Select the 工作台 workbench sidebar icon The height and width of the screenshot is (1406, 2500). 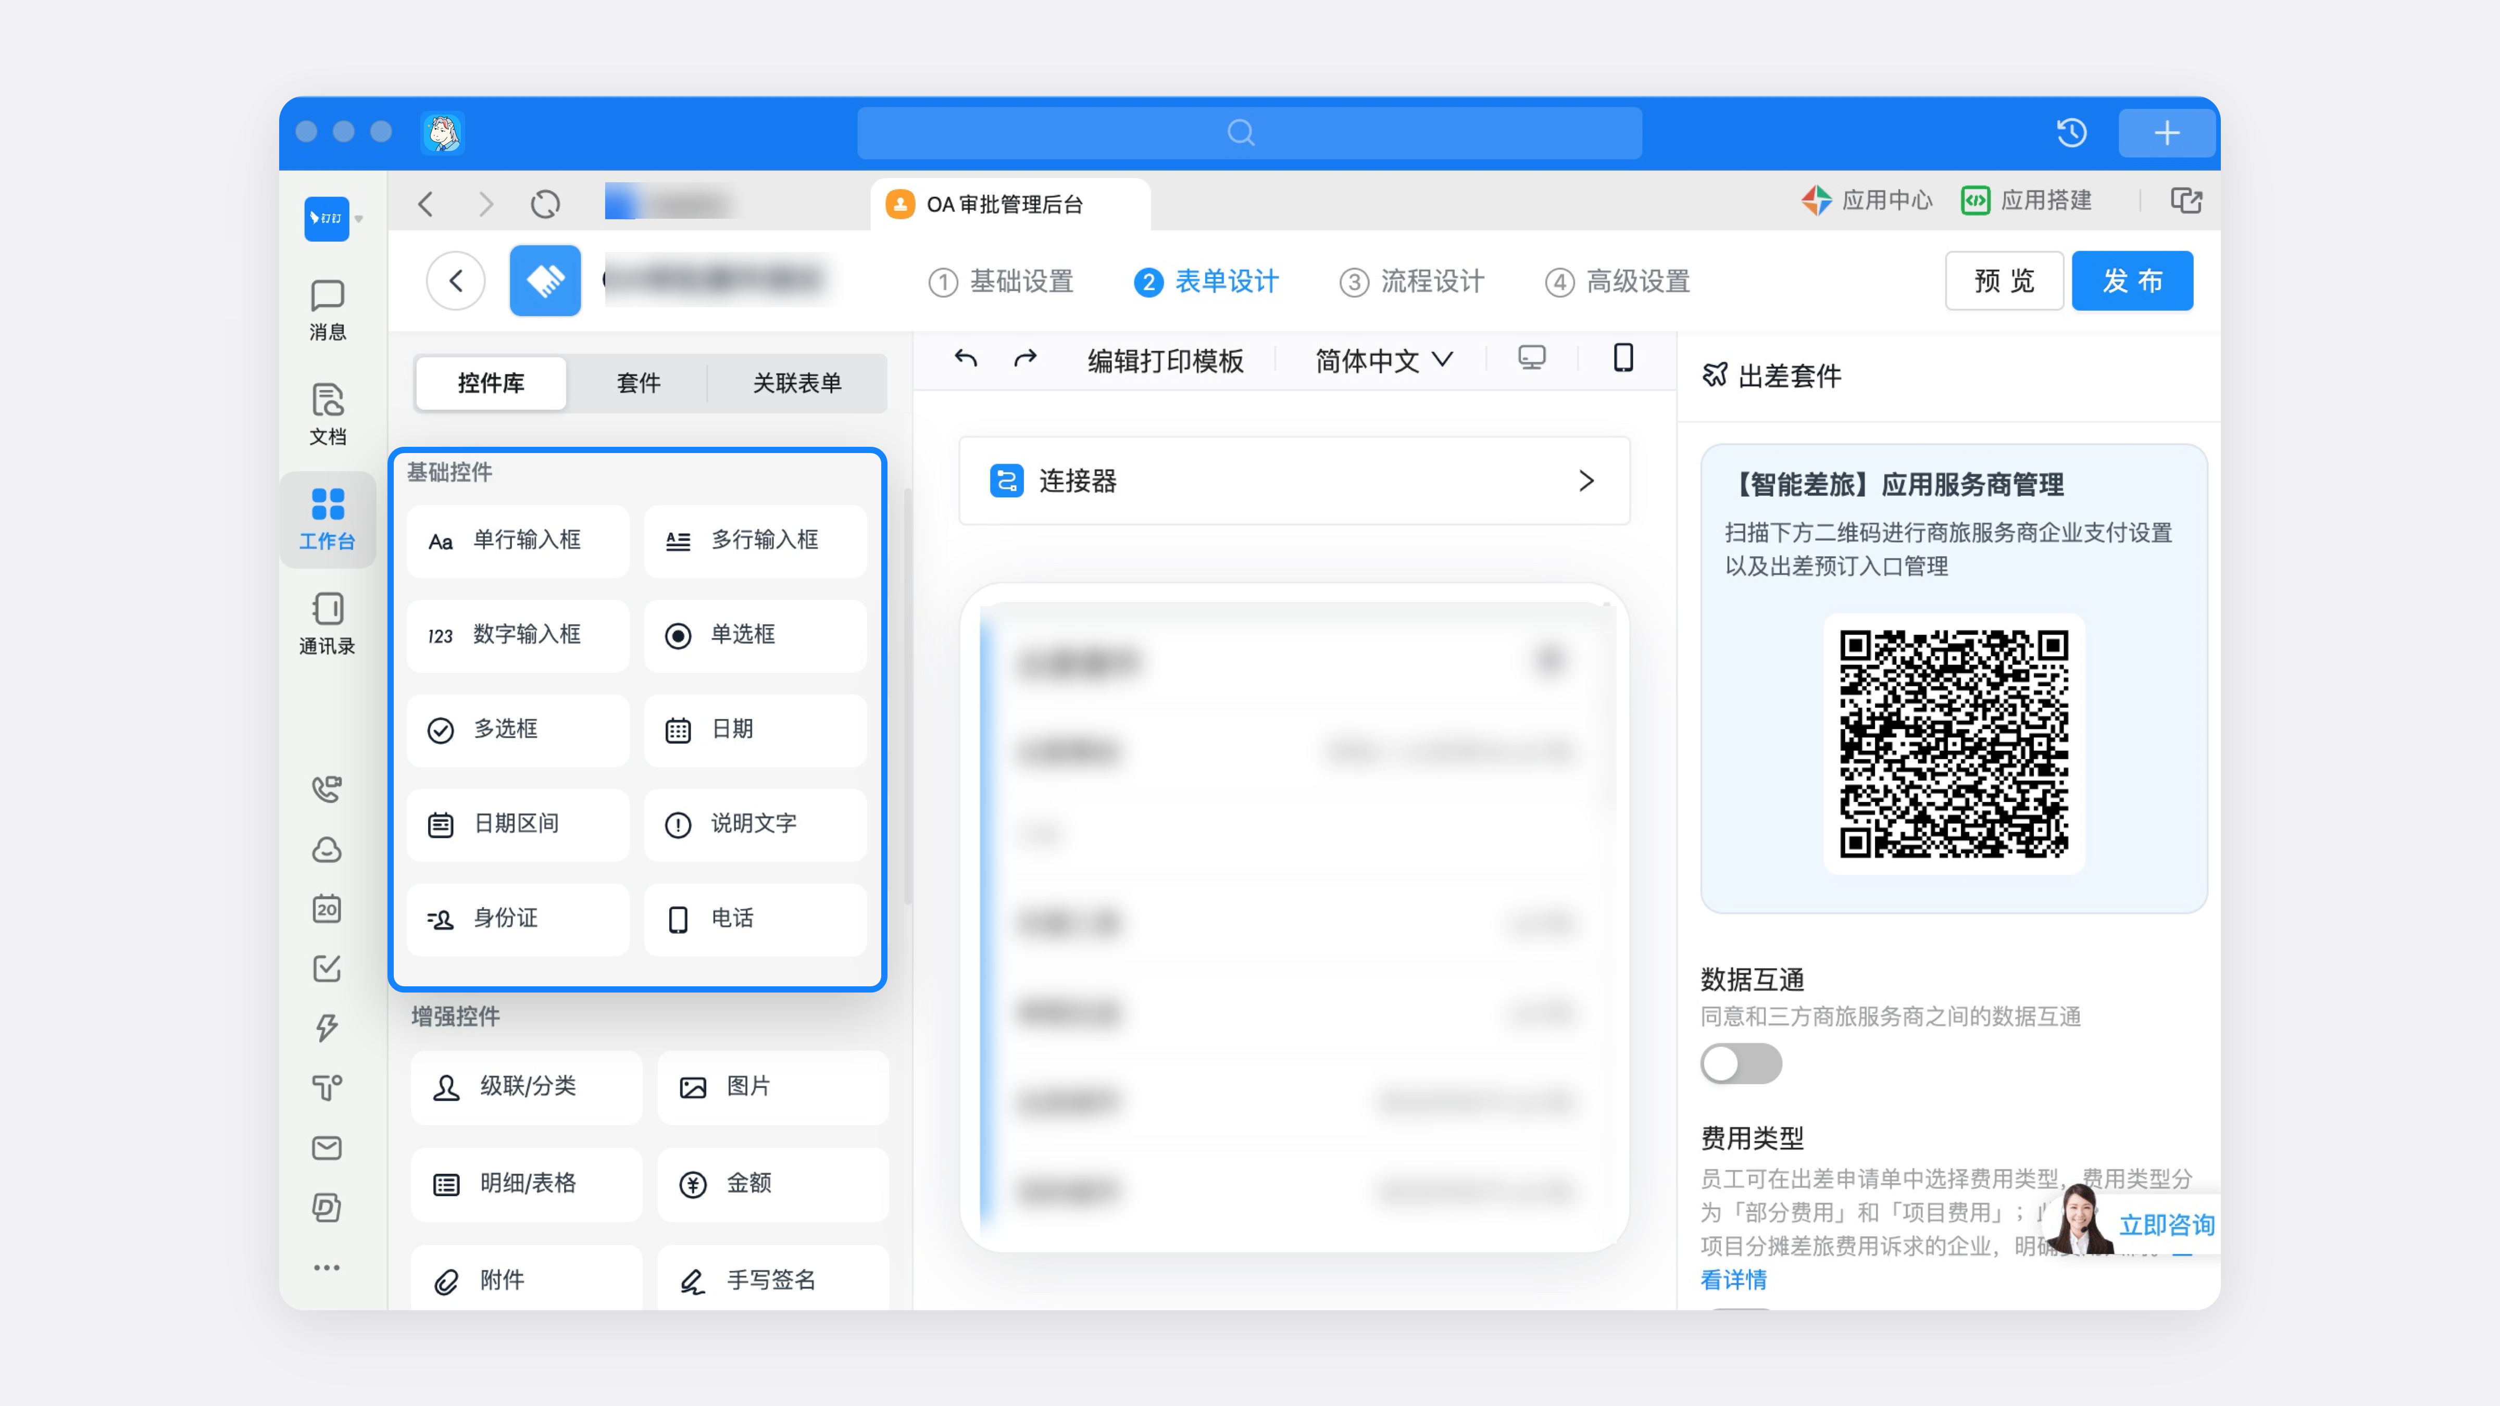(x=327, y=519)
